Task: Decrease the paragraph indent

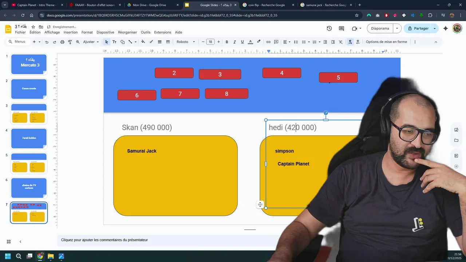Action: coord(325,42)
